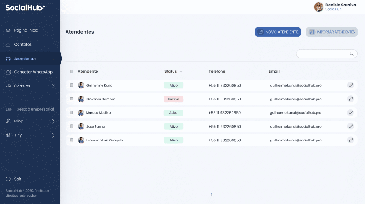Expand the Bling menu chevron
This screenshot has width=365, height=204.
point(53,121)
